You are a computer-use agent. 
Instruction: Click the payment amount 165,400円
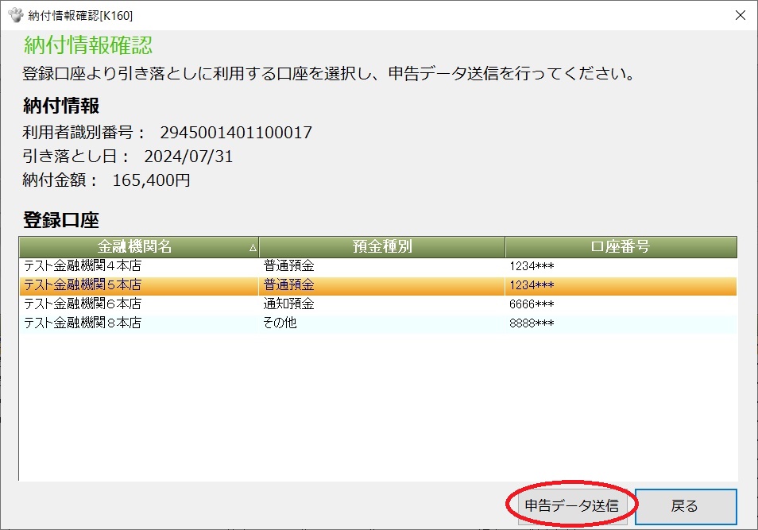[151, 180]
